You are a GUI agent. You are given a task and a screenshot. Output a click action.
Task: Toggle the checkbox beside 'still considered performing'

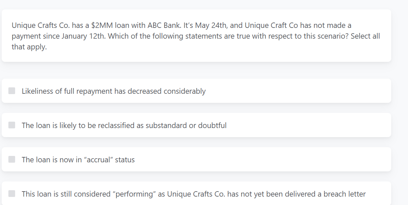[11, 194]
